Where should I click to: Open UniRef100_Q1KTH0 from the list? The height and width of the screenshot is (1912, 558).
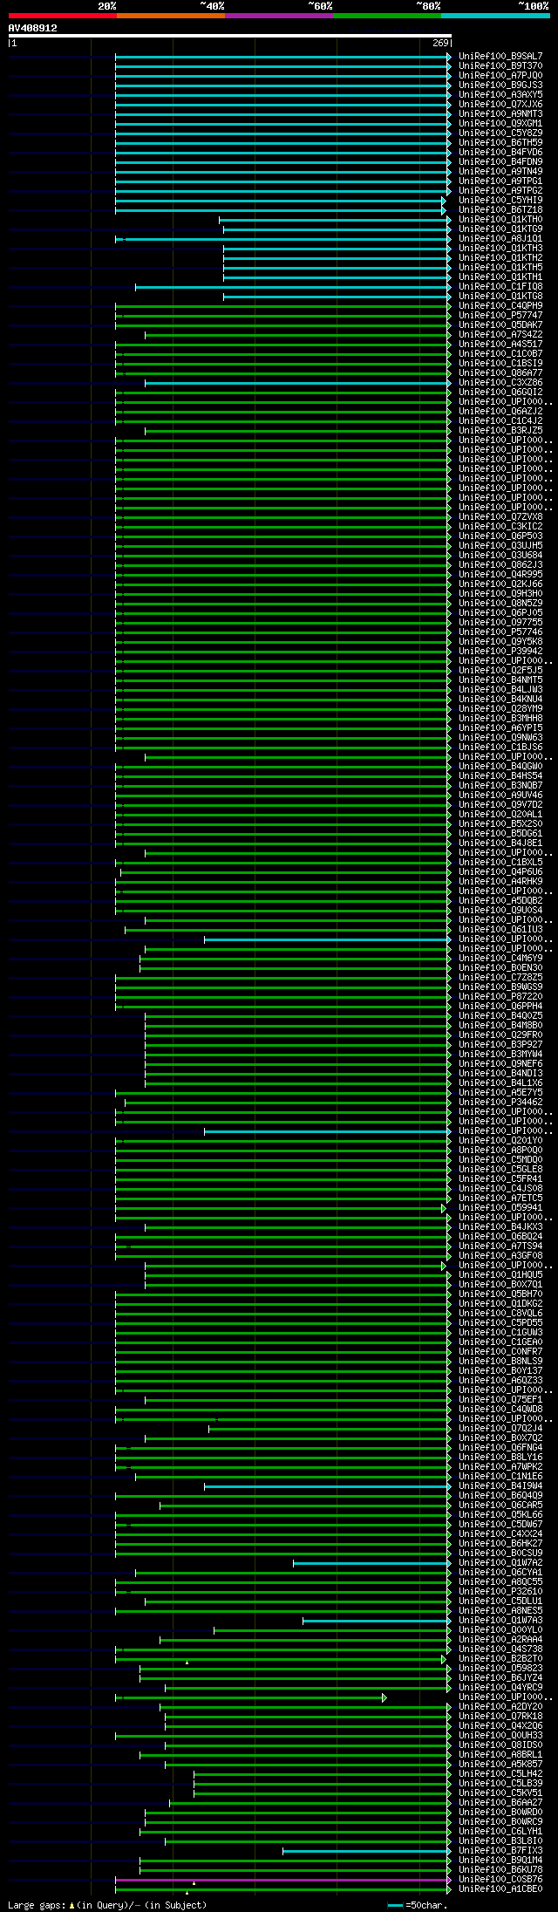coord(500,220)
